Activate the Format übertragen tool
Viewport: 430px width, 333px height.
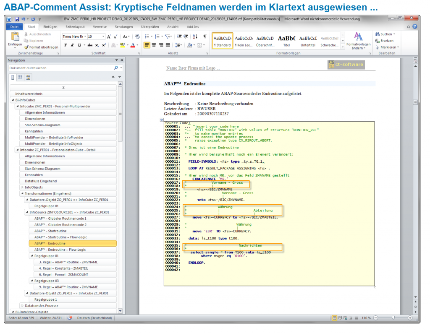(26, 47)
